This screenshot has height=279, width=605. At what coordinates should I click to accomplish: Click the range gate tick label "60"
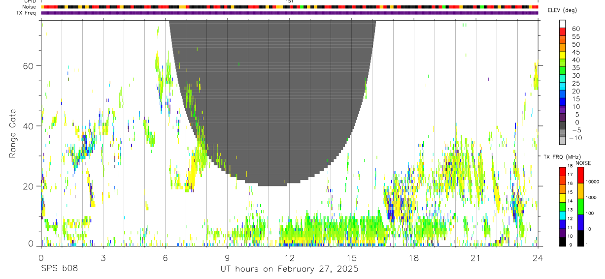point(29,66)
